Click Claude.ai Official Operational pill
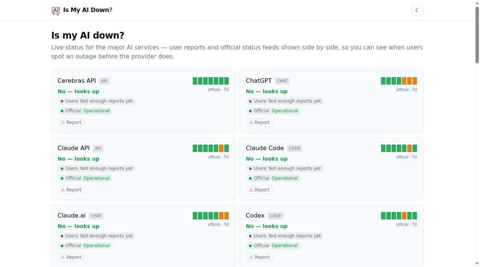 pyautogui.click(x=85, y=245)
